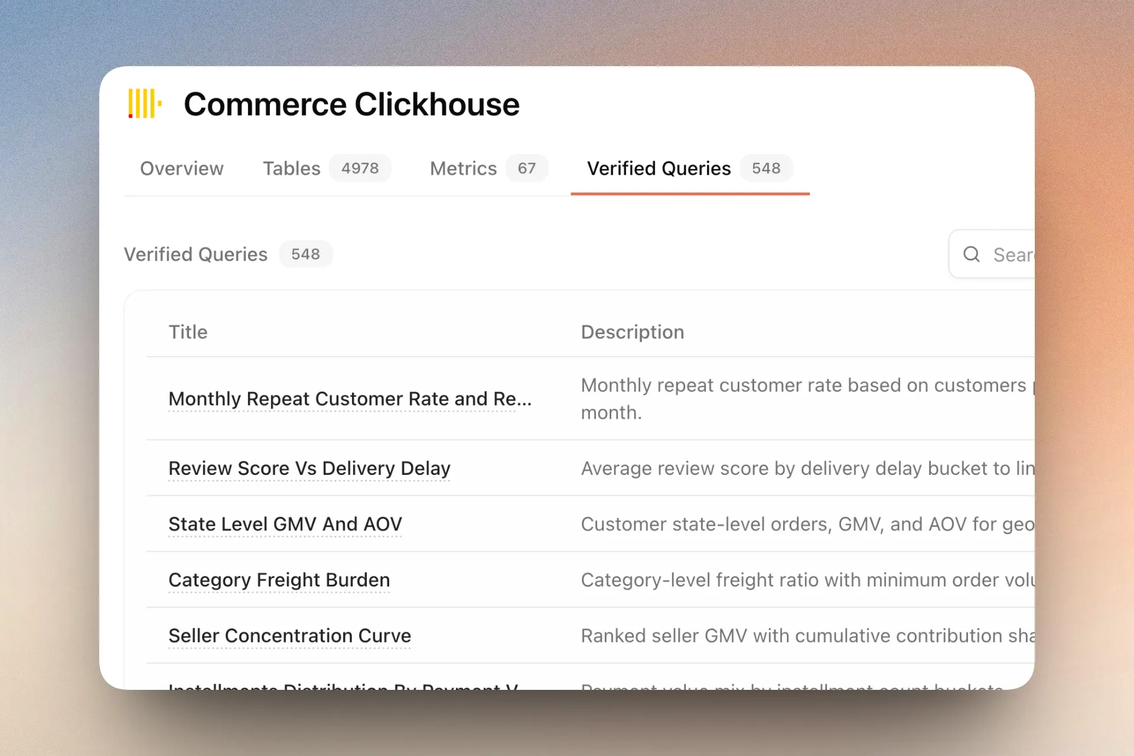The width and height of the screenshot is (1134, 756).
Task: Click the Description column header
Action: point(633,332)
